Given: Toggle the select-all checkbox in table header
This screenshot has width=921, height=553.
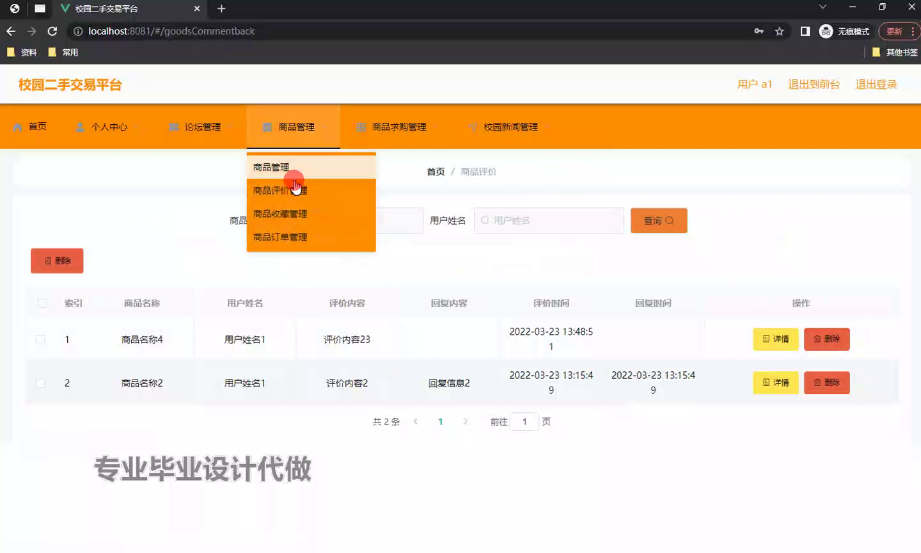Looking at the screenshot, I should 42,303.
